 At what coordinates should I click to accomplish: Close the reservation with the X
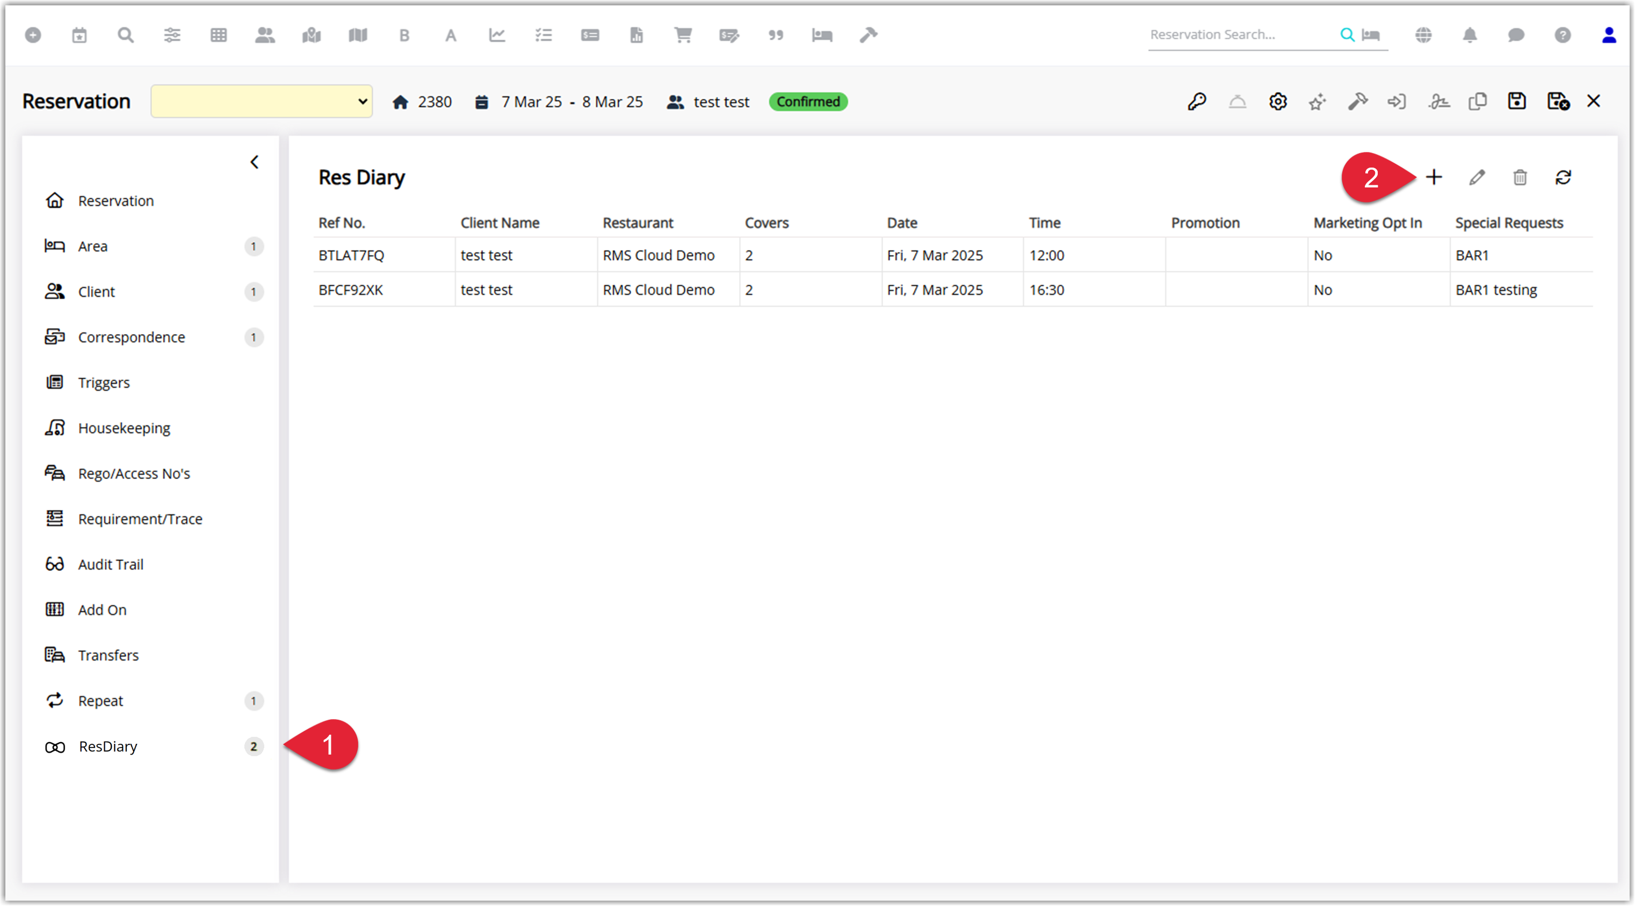click(1593, 102)
